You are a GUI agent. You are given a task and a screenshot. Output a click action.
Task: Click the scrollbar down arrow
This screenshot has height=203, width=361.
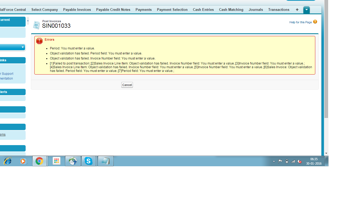point(326,153)
